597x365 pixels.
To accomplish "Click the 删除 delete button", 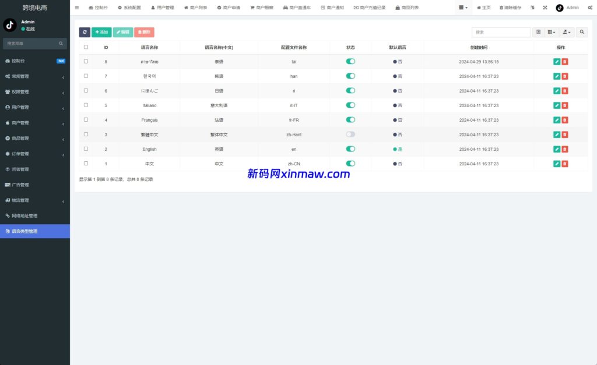I will [x=143, y=32].
